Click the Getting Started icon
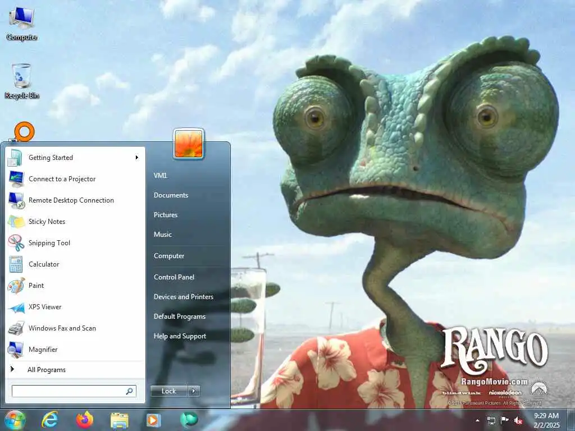 (15, 158)
